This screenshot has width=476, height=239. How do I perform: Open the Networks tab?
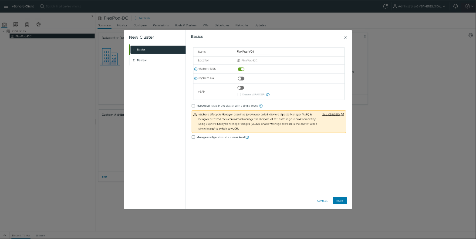[242, 25]
